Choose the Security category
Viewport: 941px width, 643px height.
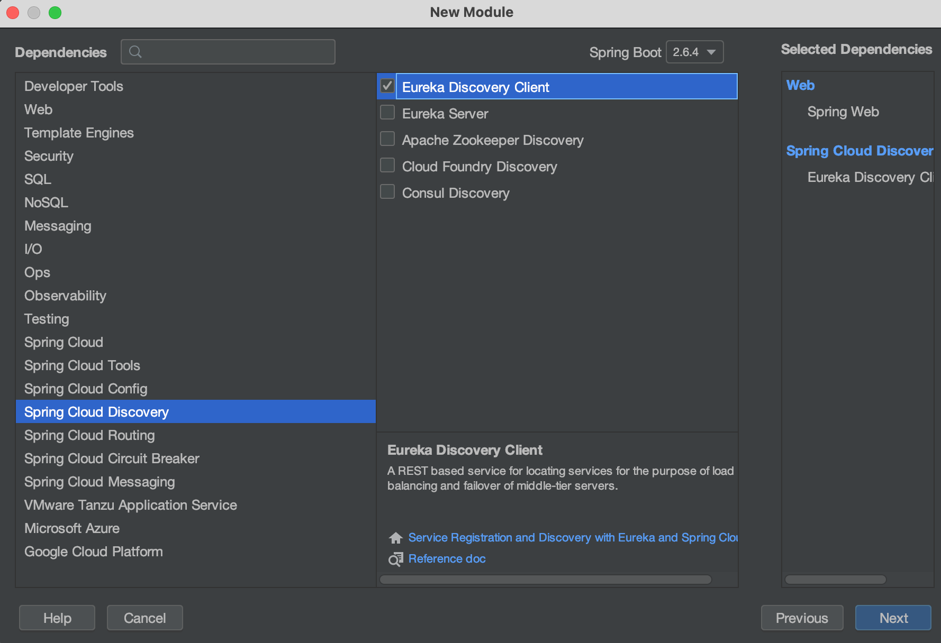[196, 156]
